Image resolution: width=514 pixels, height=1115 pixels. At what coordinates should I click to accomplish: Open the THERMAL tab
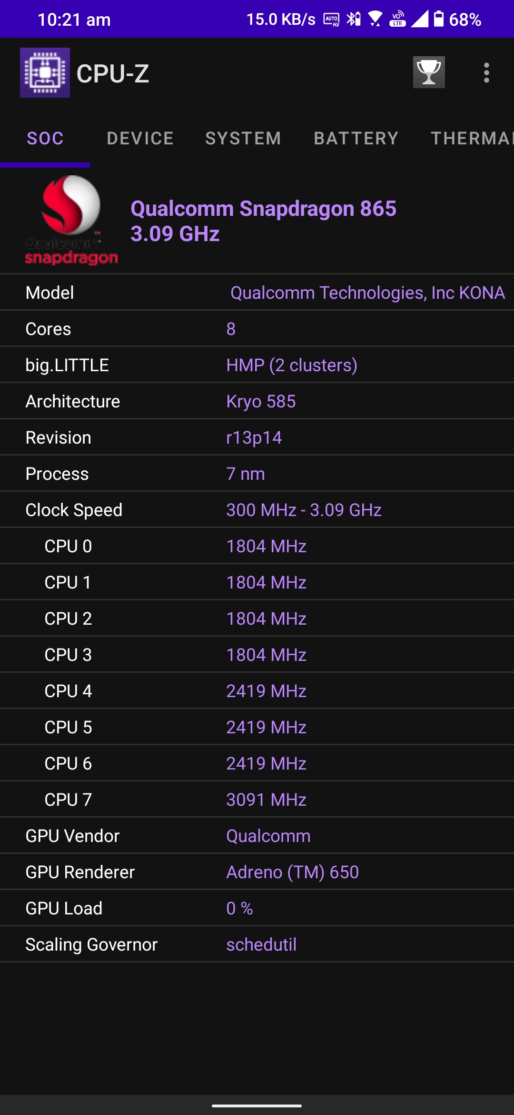(471, 138)
